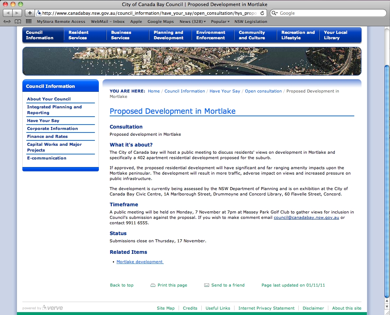Open Have Your Say in sidebar

[43, 121]
